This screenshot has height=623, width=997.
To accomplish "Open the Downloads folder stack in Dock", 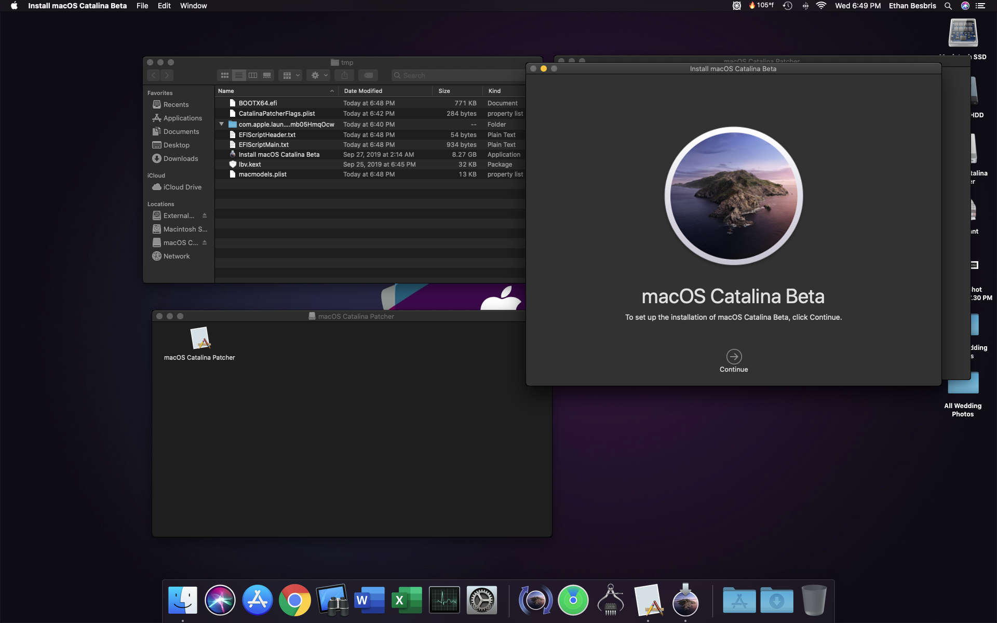I will pos(777,600).
